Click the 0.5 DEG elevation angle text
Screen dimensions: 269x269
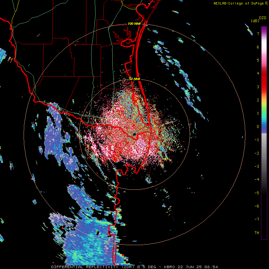click(x=147, y=267)
